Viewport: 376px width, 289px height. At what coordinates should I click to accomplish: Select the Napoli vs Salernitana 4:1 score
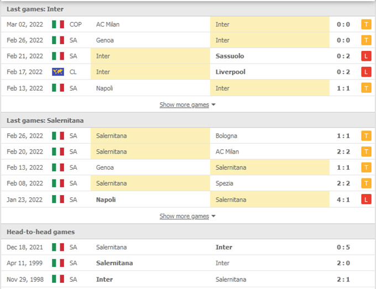(343, 199)
